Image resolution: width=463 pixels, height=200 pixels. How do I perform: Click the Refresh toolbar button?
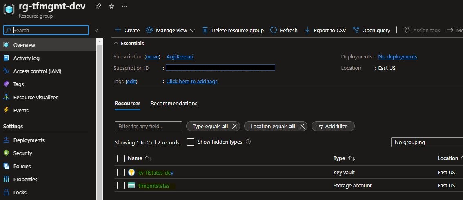pyautogui.click(x=284, y=30)
